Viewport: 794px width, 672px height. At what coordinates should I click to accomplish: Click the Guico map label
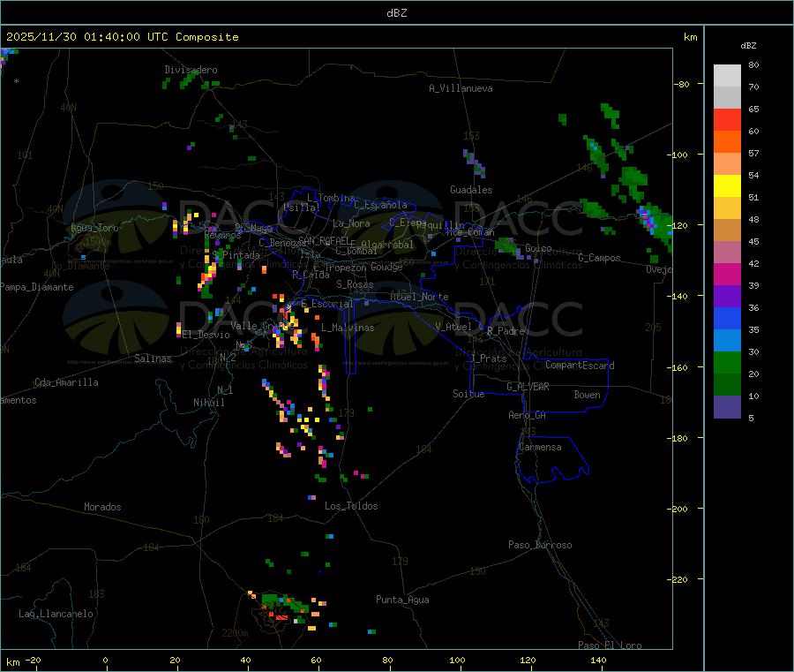pos(538,248)
